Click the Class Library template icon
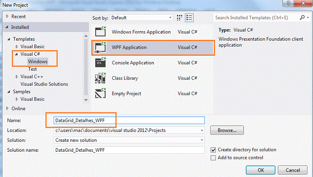 pos(100,78)
